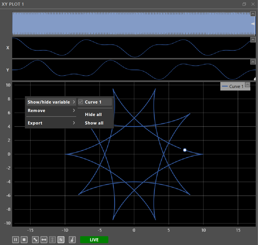Open the Remove submenu

tap(51, 111)
